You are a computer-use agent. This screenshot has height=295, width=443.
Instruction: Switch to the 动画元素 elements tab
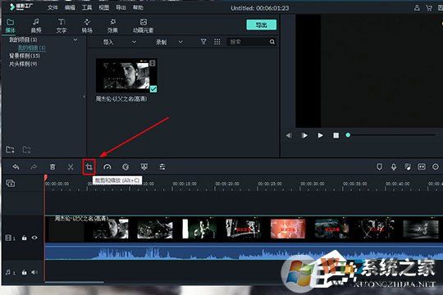144,25
